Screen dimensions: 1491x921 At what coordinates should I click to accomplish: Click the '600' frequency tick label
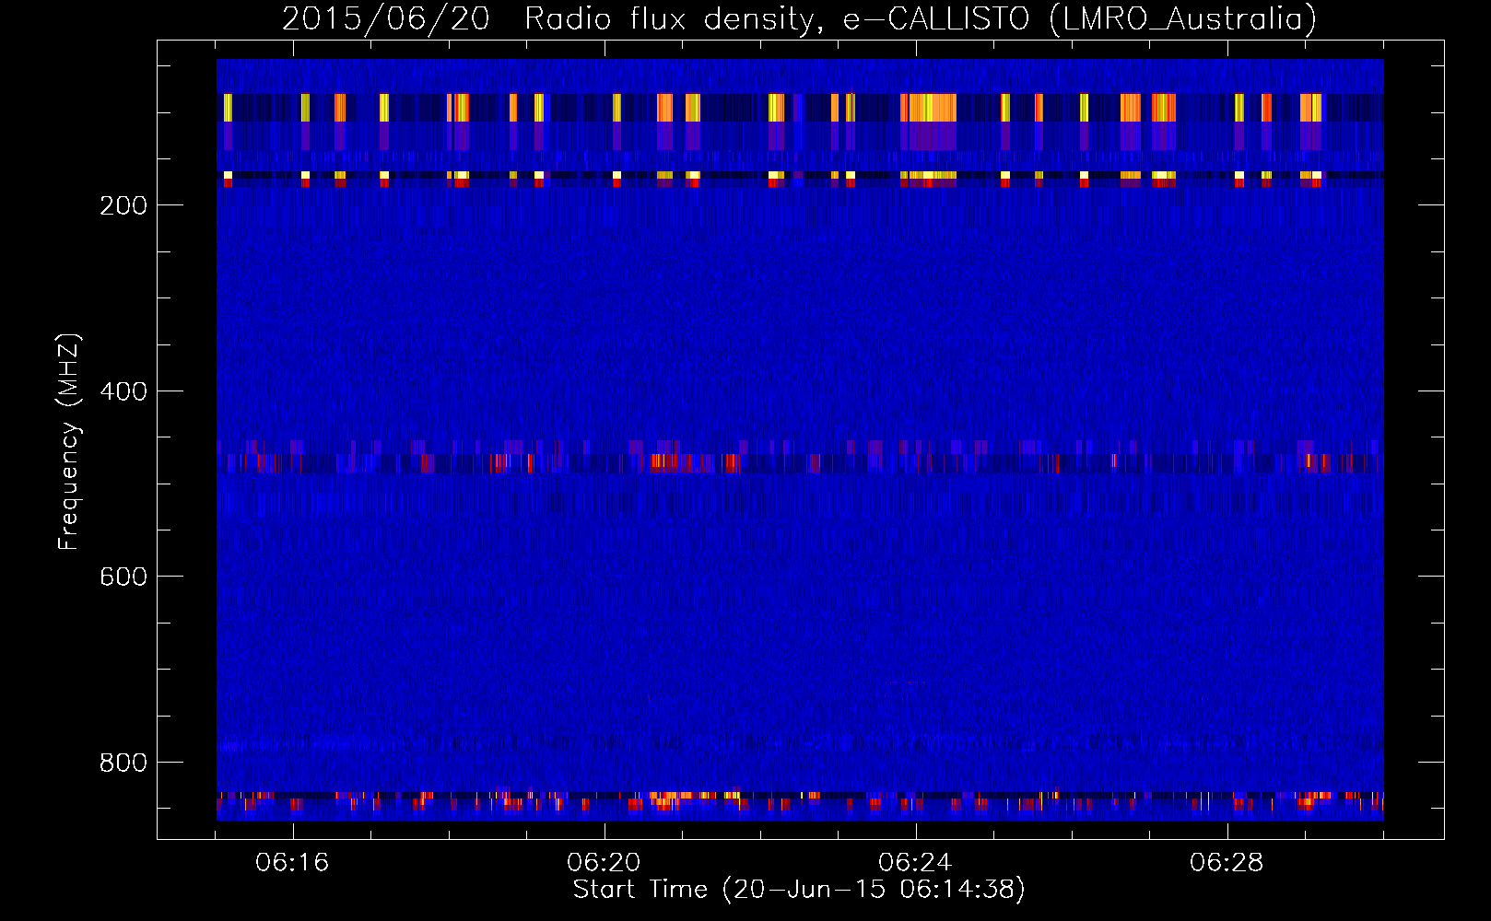coord(123,577)
